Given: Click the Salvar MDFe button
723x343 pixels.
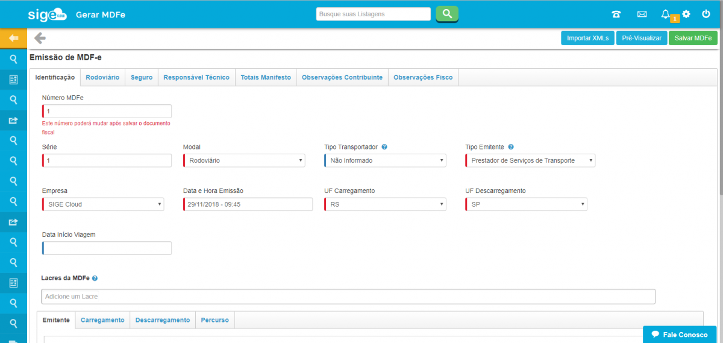Looking at the screenshot, I should [693, 38].
